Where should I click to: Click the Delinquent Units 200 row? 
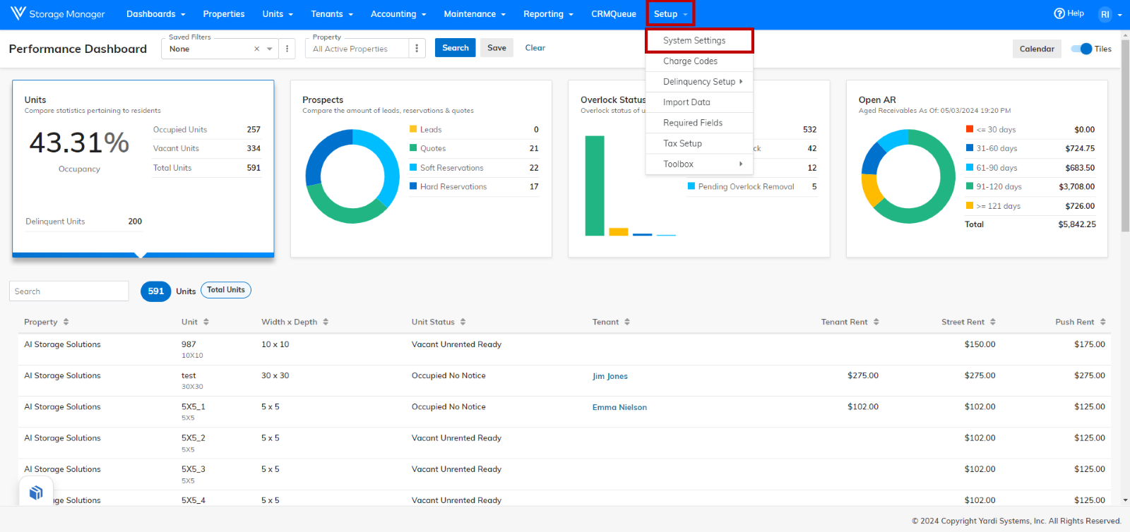point(84,222)
